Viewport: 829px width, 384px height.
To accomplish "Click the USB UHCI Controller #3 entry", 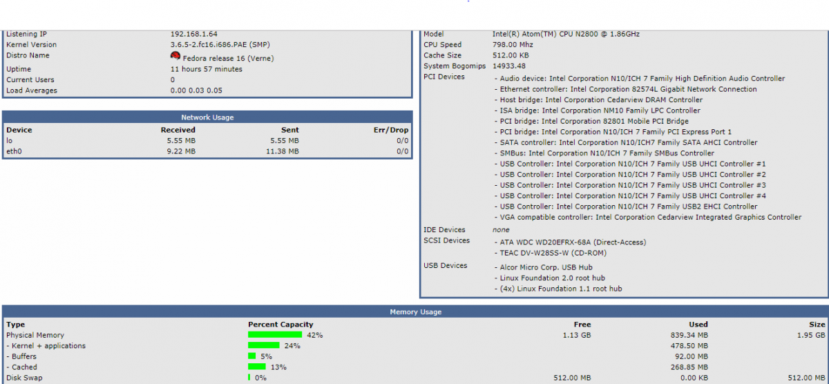I will point(630,185).
